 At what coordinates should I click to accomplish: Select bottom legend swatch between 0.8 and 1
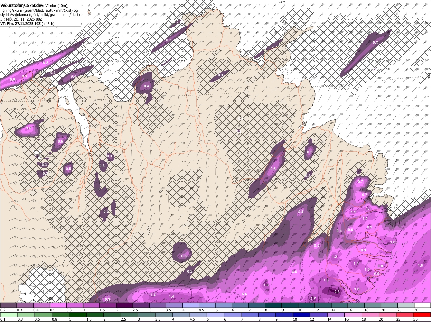click(x=61, y=315)
